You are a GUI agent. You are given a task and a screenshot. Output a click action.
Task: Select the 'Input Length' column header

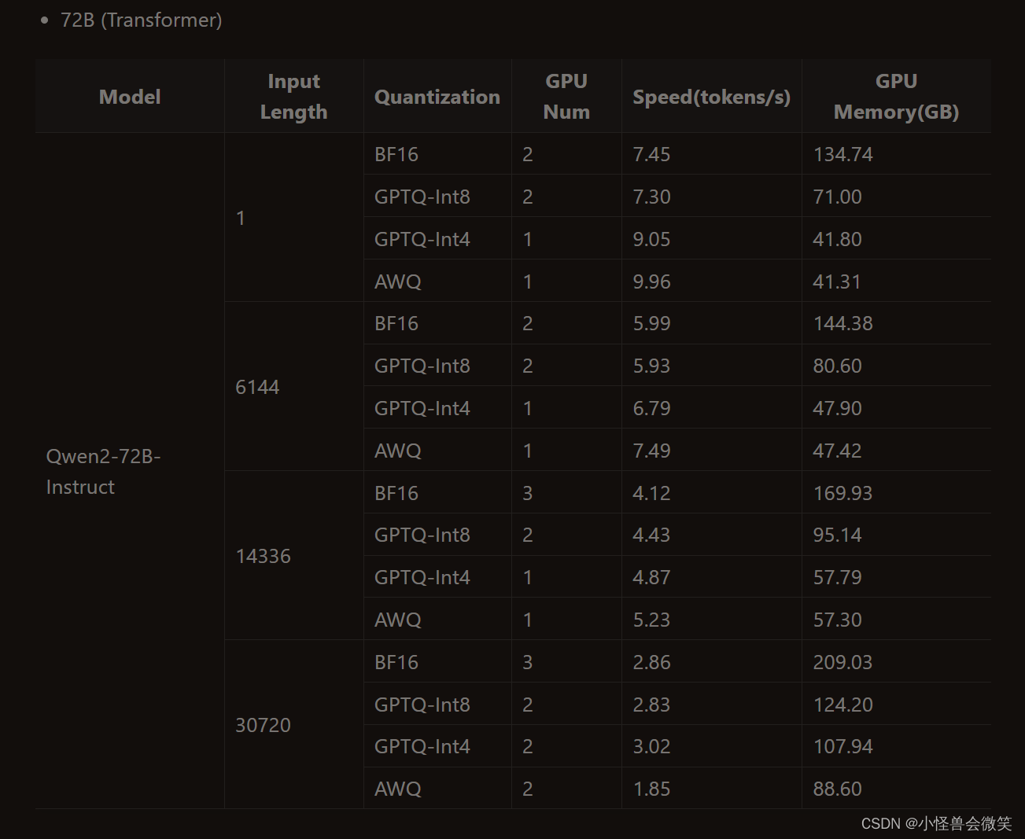point(293,97)
